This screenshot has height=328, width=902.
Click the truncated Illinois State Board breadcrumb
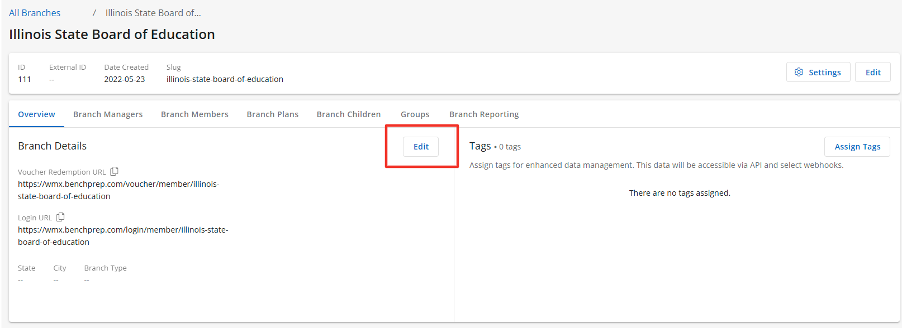coord(153,13)
